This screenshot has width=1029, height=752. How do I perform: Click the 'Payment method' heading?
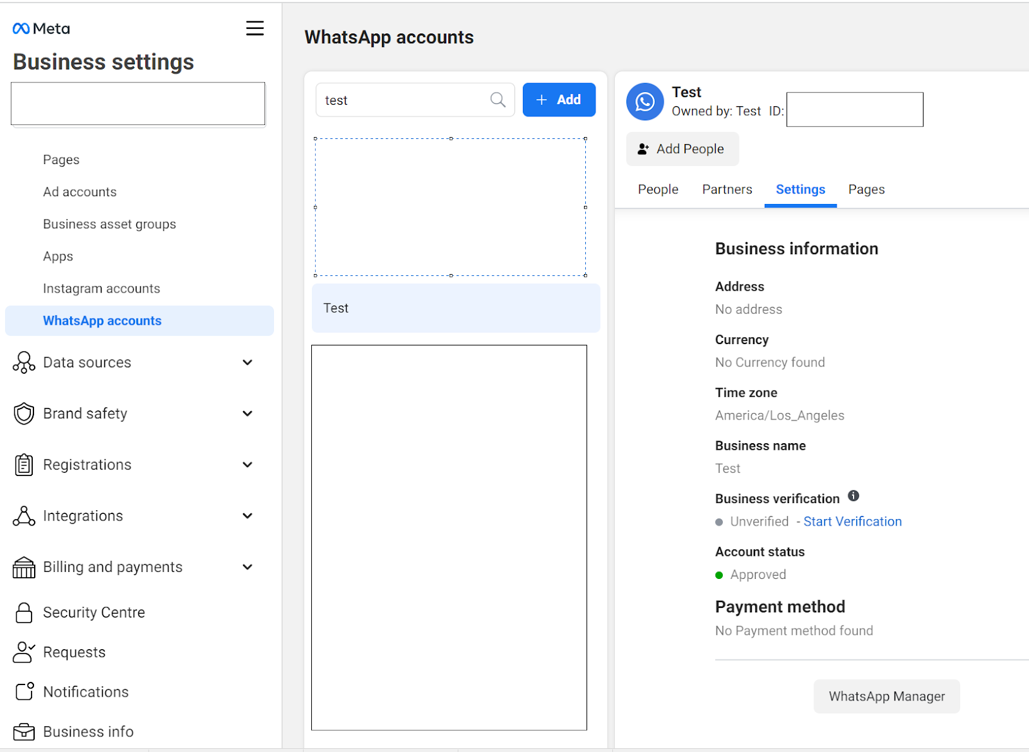pos(780,607)
